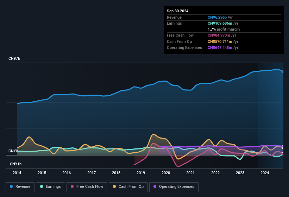The height and width of the screenshot is (197, 289).
Task: Click the -CN¥1b y-axis label
Action: pos(15,164)
